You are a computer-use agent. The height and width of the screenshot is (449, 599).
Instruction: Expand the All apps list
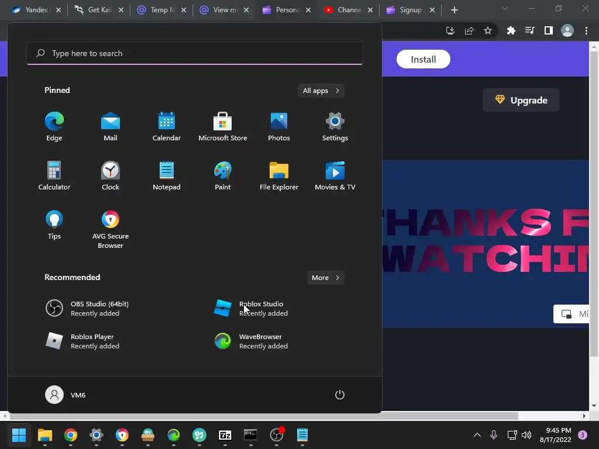pos(321,91)
